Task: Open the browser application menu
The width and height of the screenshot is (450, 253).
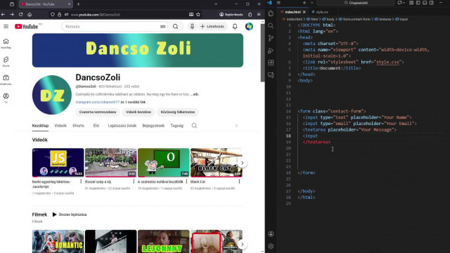Action: click(x=259, y=14)
